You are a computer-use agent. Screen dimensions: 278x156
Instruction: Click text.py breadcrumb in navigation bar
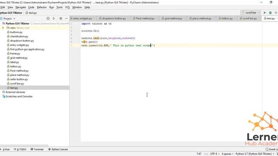[31, 13]
